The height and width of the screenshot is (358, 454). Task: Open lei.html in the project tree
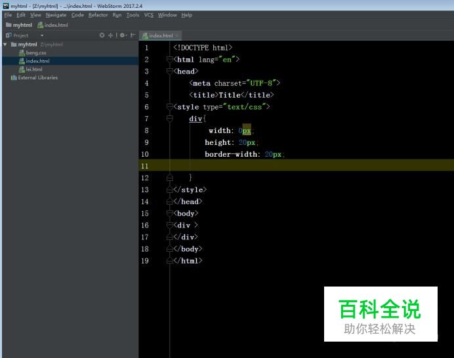34,70
